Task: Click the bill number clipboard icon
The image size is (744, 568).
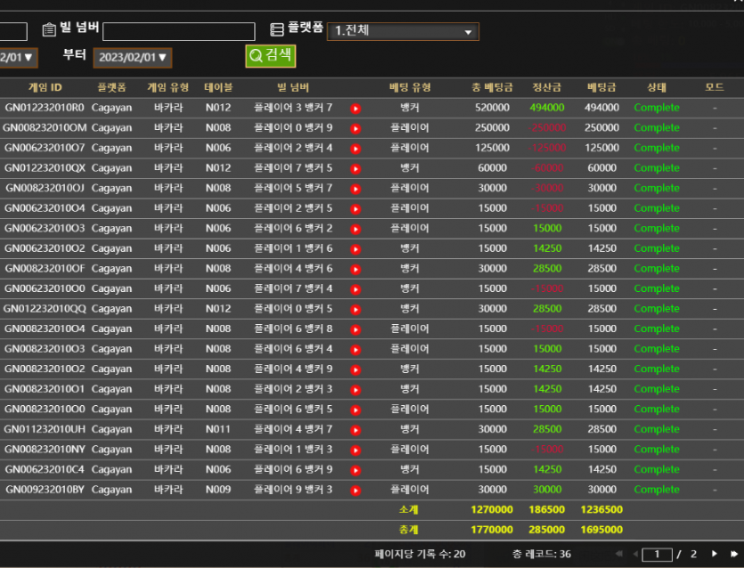Action: coord(49,29)
